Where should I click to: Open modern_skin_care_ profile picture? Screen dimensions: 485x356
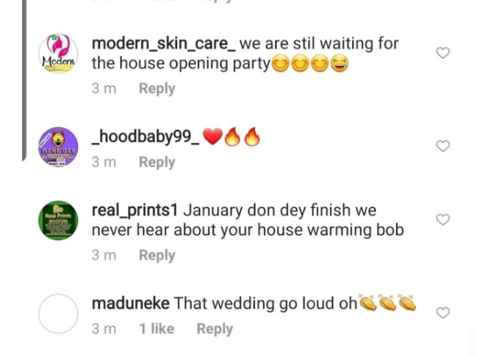(58, 54)
